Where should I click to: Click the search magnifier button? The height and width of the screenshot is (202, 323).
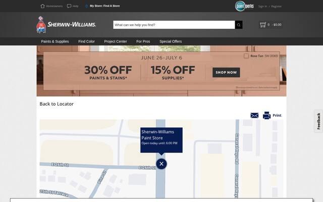[x=239, y=25]
